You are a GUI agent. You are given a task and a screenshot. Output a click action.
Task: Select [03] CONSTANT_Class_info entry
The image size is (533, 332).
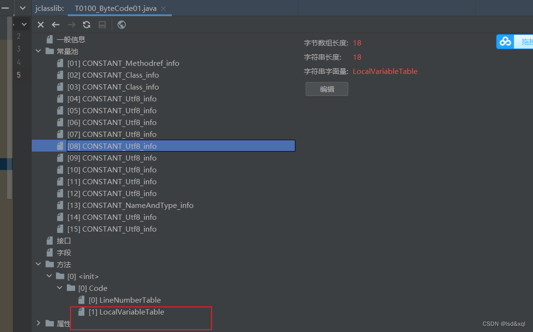[113, 87]
